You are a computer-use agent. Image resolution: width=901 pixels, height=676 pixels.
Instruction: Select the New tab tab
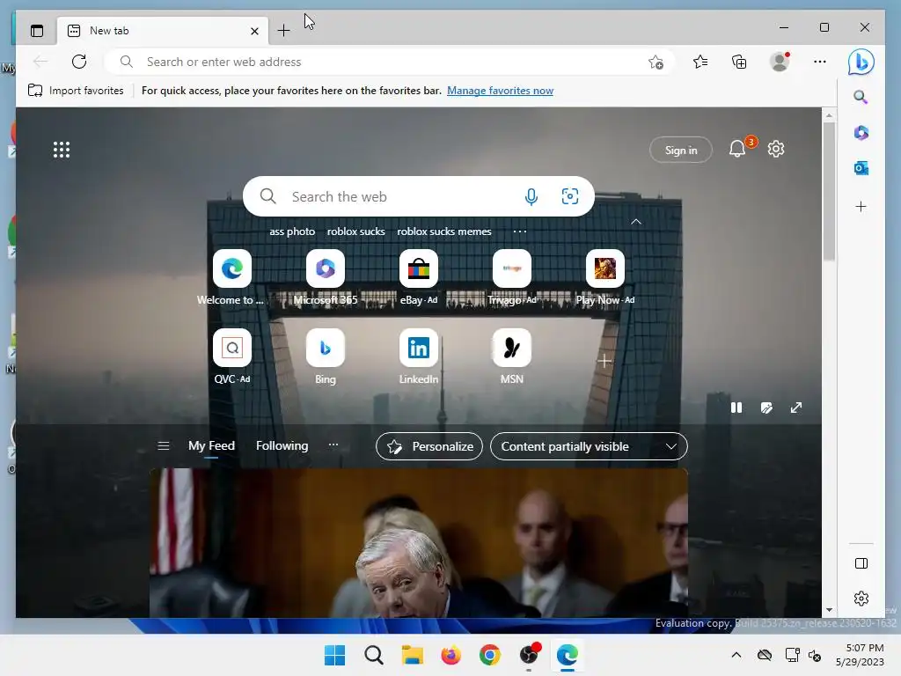(x=162, y=31)
